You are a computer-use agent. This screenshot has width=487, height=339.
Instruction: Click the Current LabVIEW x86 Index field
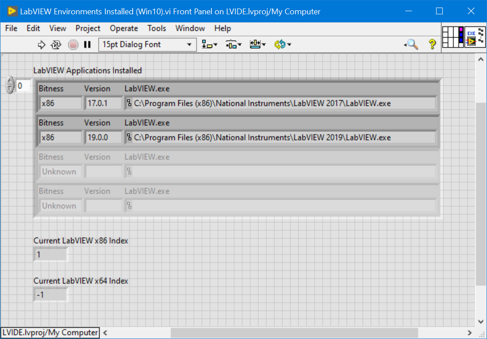pyautogui.click(x=50, y=255)
